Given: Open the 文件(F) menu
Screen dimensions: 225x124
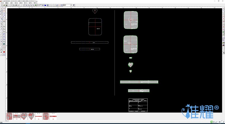Looking at the screenshot, I should point(3,3).
